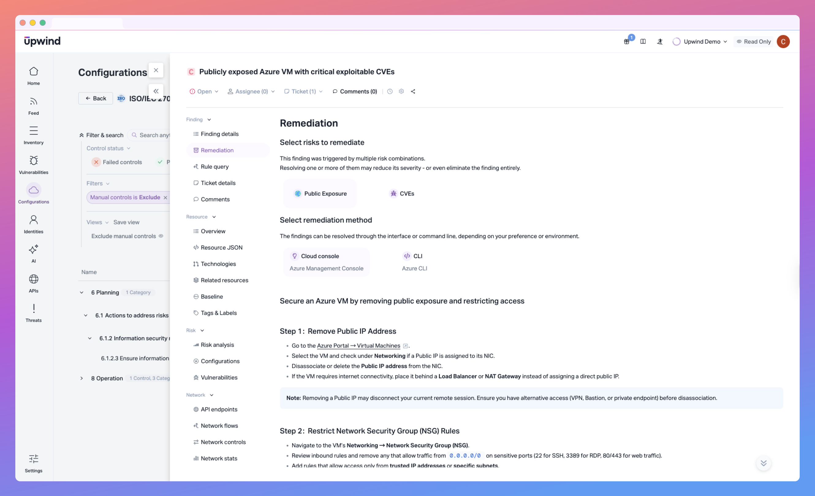This screenshot has width=815, height=496.
Task: Switch to Rule query section
Action: pyautogui.click(x=214, y=167)
